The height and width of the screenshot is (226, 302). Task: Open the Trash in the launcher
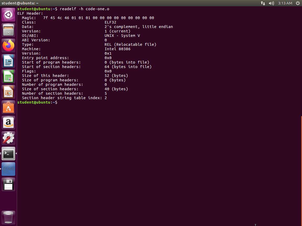point(8,217)
